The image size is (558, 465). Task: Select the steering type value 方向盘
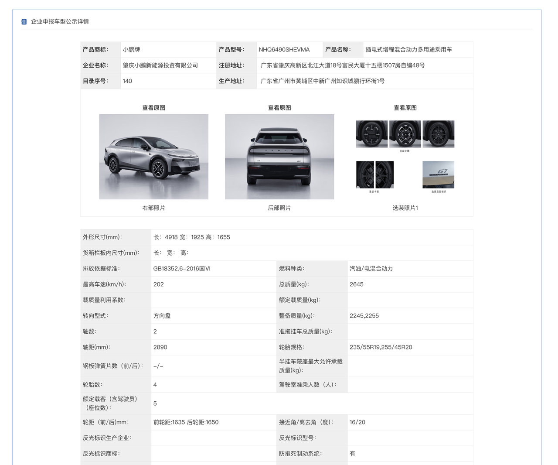click(162, 316)
